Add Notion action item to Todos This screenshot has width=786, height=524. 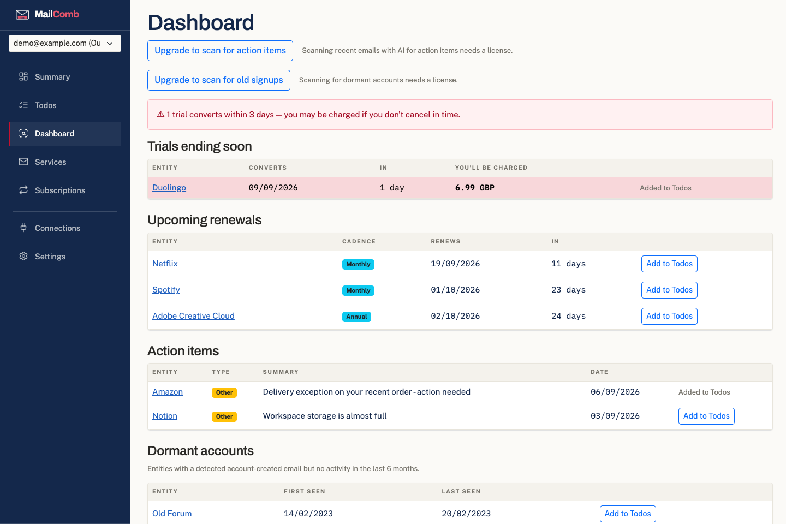(x=706, y=416)
